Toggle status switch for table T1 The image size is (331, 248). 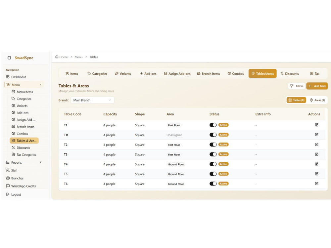[213, 125]
